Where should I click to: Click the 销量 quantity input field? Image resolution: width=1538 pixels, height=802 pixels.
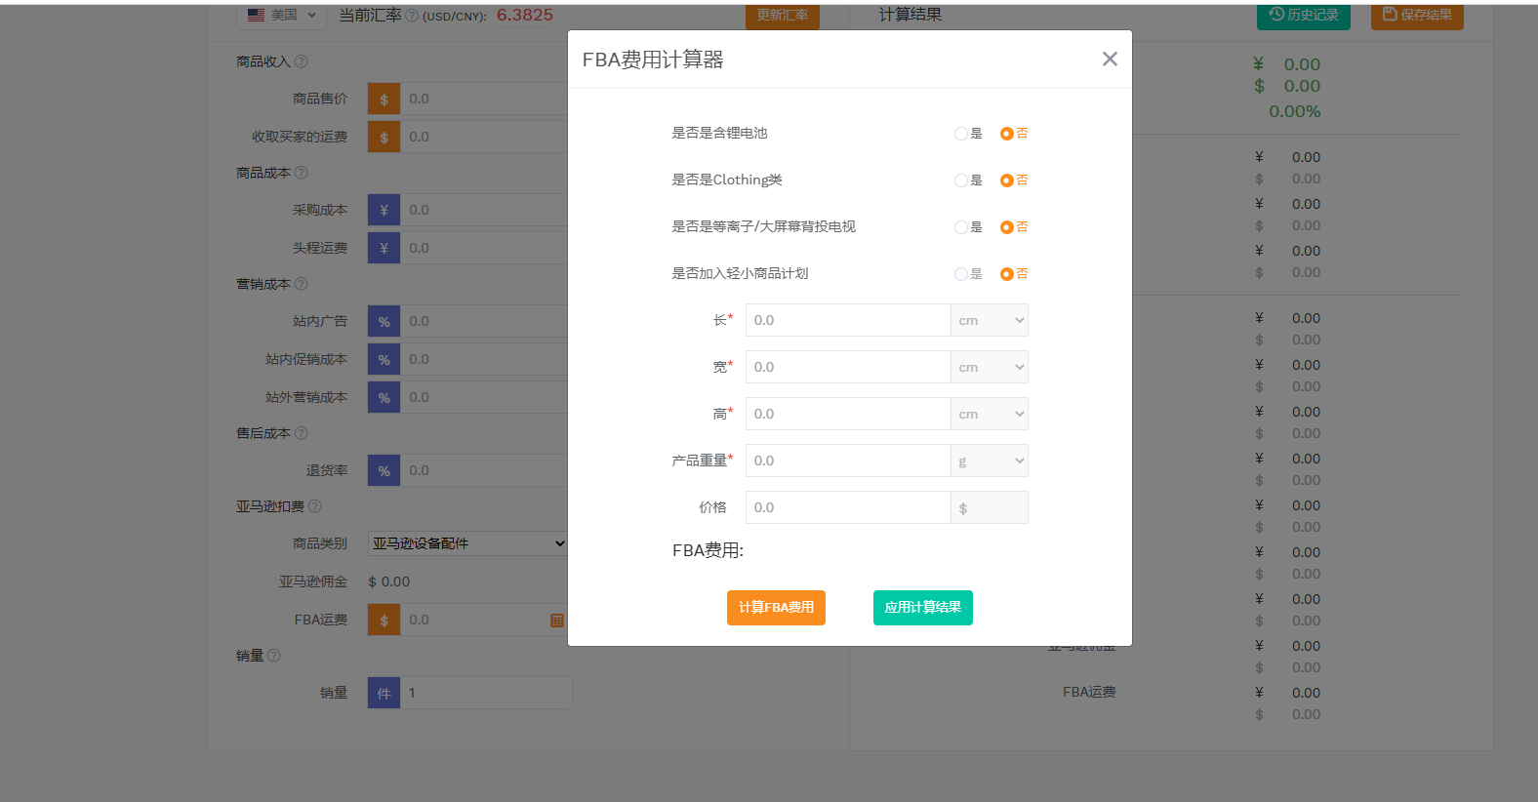486,693
